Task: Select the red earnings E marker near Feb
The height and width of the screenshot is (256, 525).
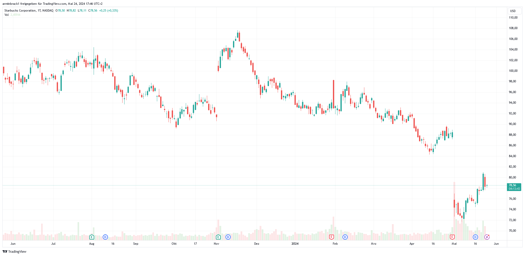Action: (x=331, y=237)
